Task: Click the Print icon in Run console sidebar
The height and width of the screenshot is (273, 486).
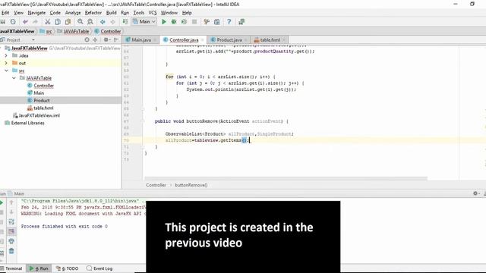Action: tap(11, 241)
